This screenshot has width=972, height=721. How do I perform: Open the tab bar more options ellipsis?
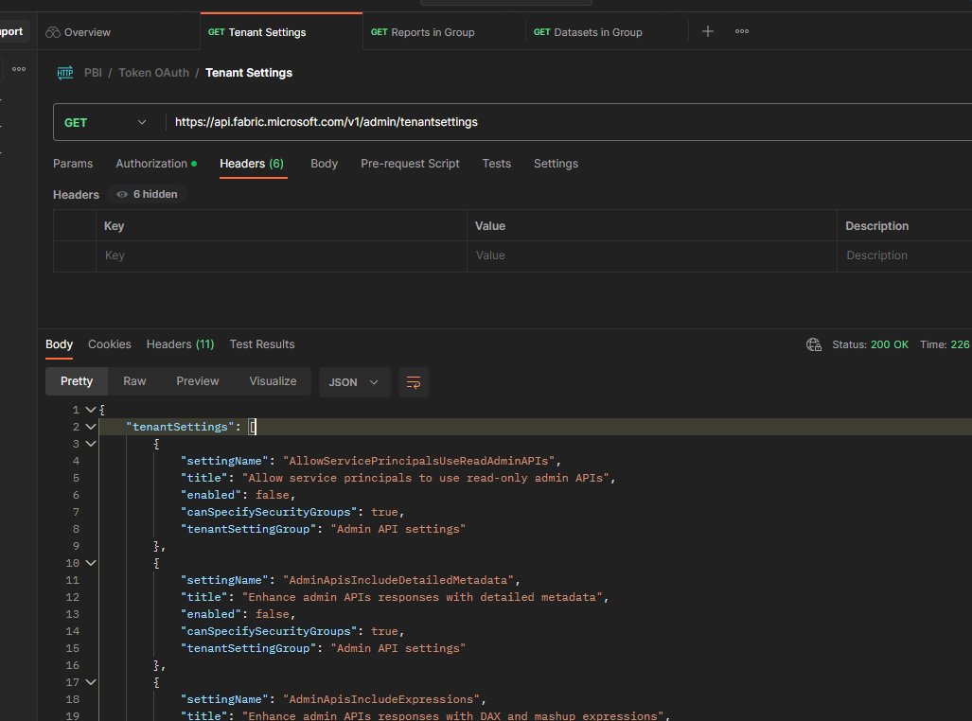[741, 31]
